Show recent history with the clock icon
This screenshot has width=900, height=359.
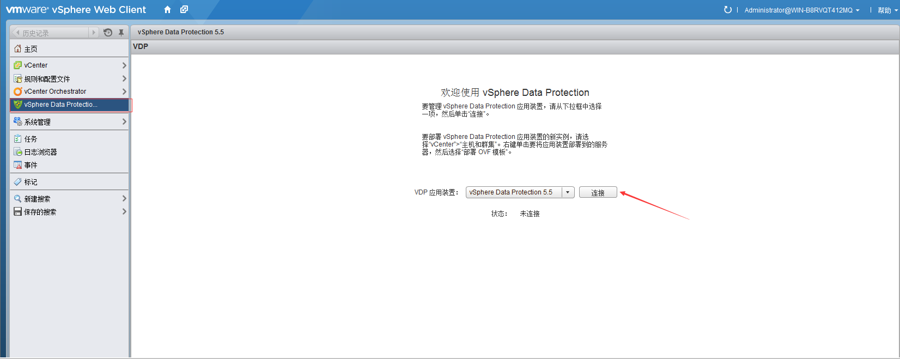(x=108, y=33)
